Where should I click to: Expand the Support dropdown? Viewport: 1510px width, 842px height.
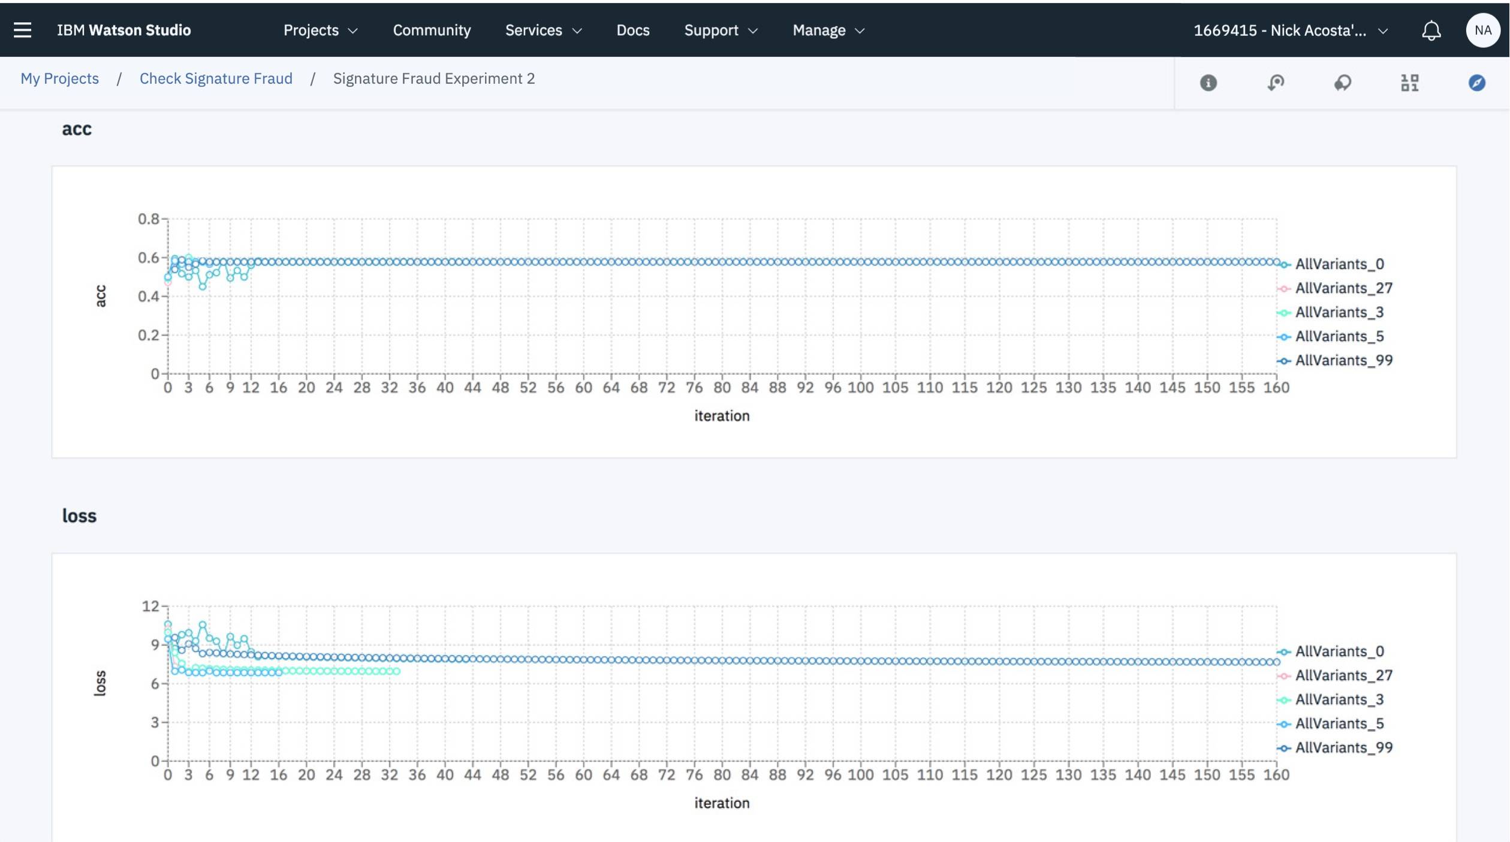[x=721, y=30]
